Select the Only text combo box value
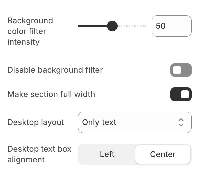The image size is (199, 179). (x=99, y=122)
